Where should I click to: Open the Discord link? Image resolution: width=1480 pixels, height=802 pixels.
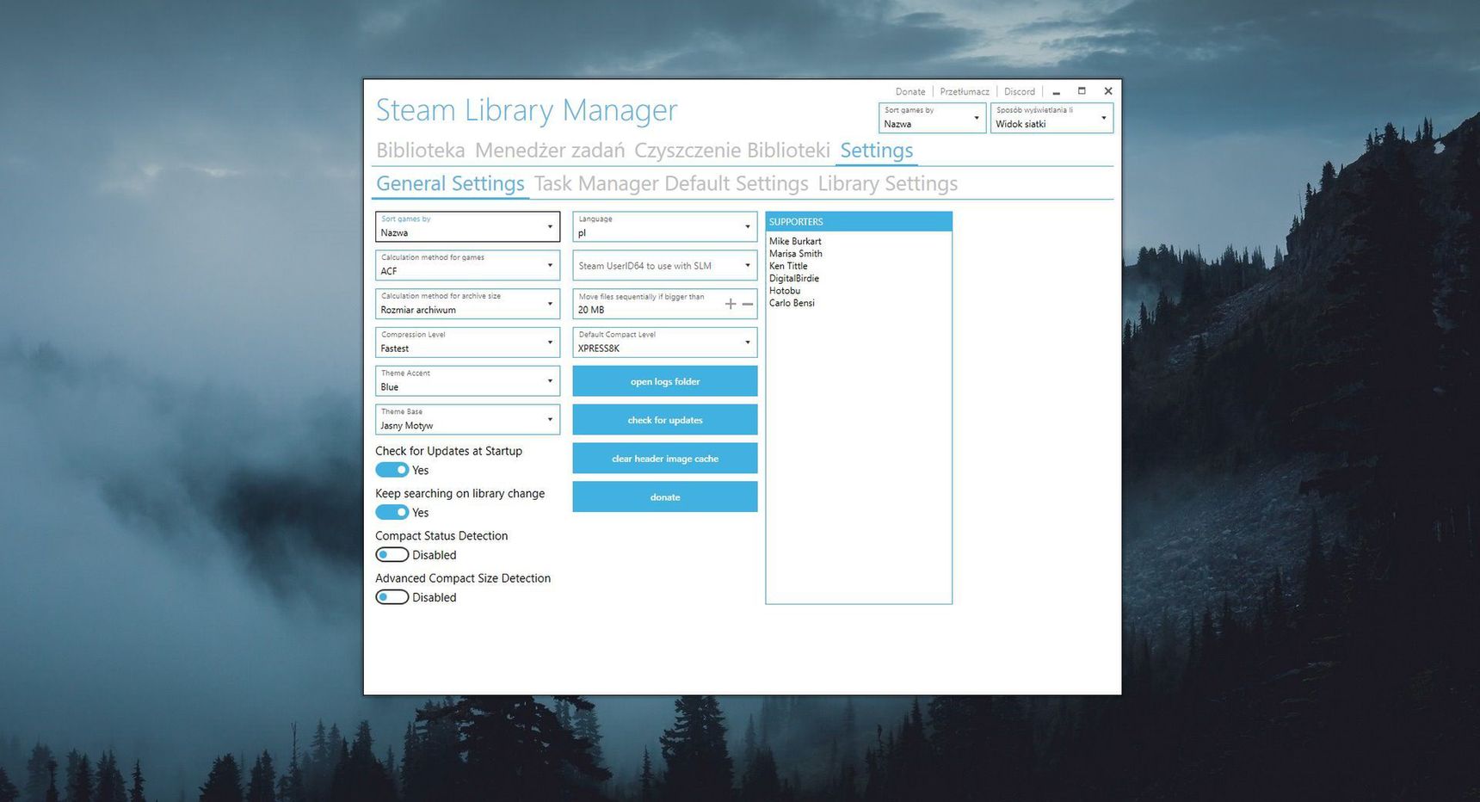click(x=1020, y=92)
